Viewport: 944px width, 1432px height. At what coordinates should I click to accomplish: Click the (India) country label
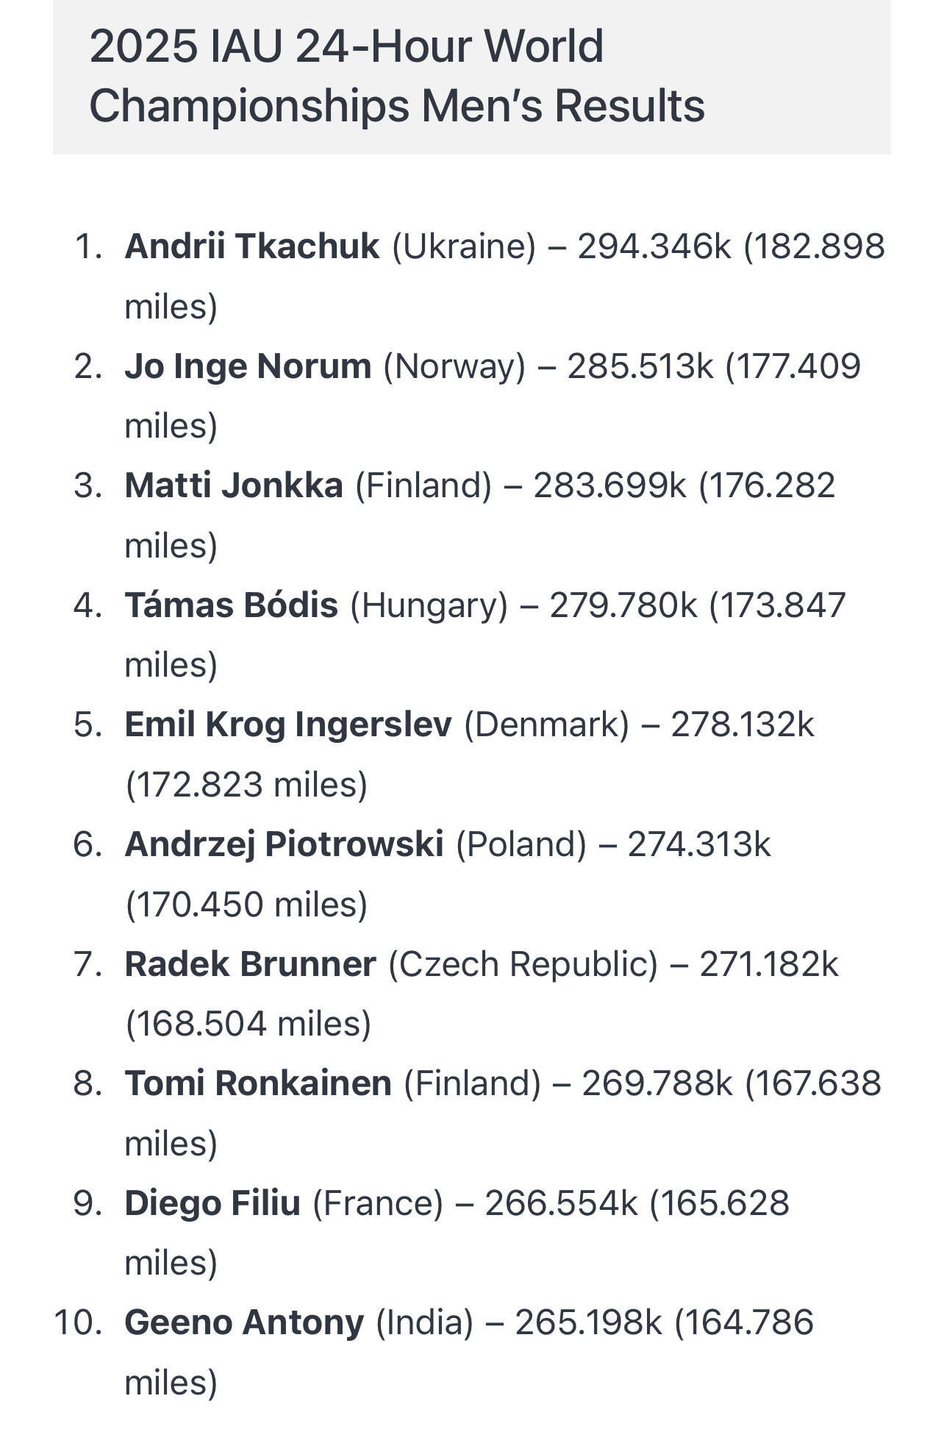click(424, 1322)
